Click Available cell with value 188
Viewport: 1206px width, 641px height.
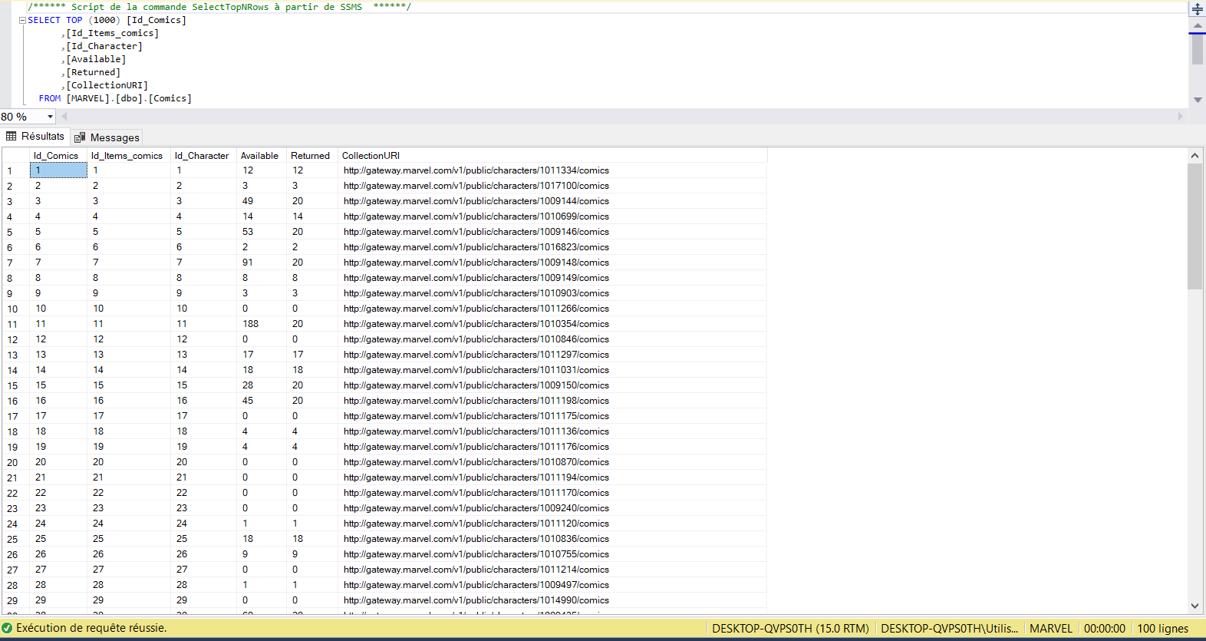tap(261, 324)
